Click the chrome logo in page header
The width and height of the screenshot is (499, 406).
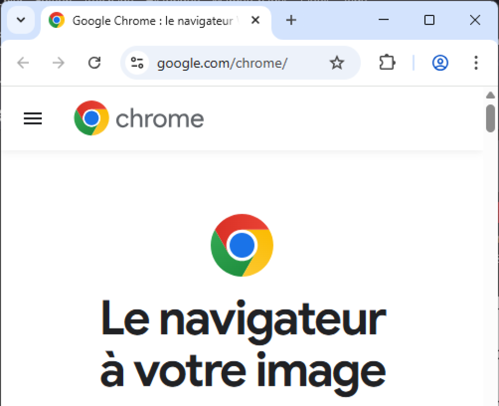tap(139, 118)
